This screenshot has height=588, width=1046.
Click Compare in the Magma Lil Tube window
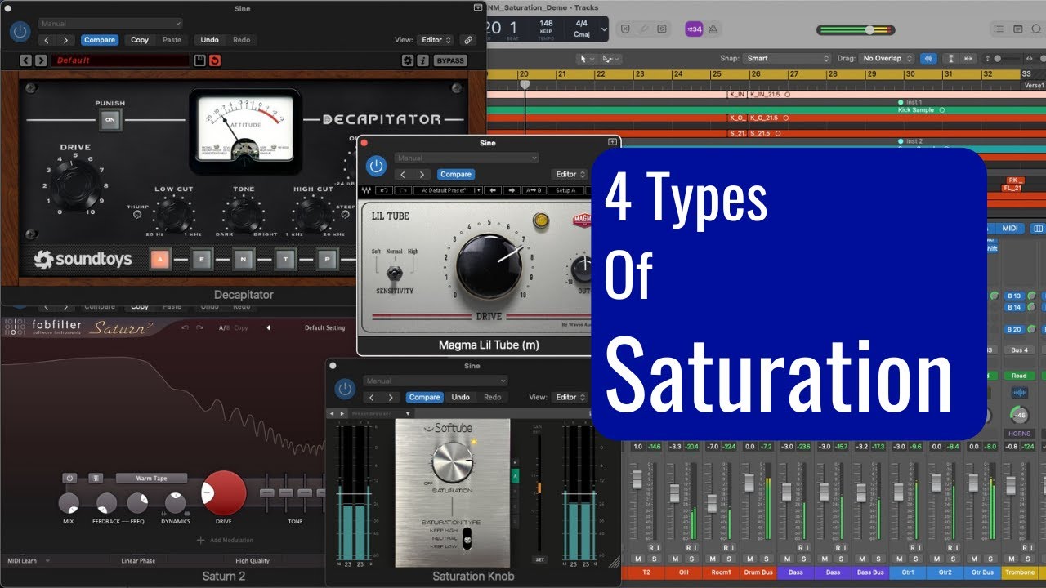click(x=456, y=174)
